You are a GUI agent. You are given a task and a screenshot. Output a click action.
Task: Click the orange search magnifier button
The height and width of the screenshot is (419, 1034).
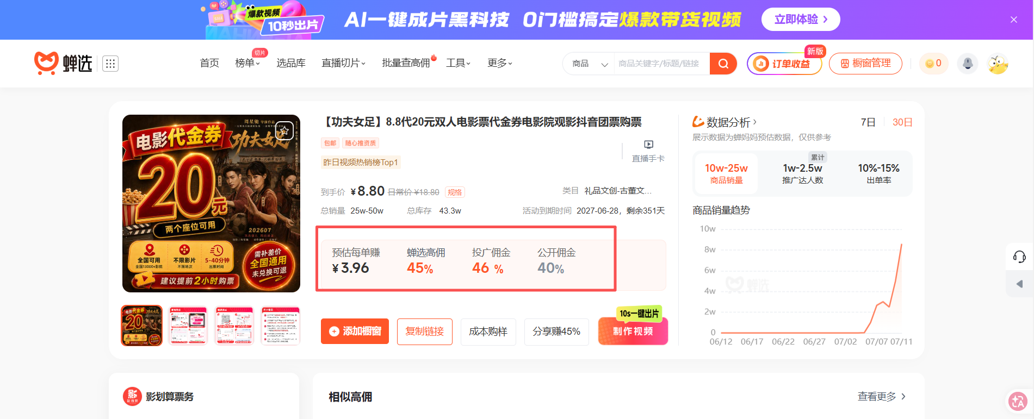pyautogui.click(x=723, y=64)
